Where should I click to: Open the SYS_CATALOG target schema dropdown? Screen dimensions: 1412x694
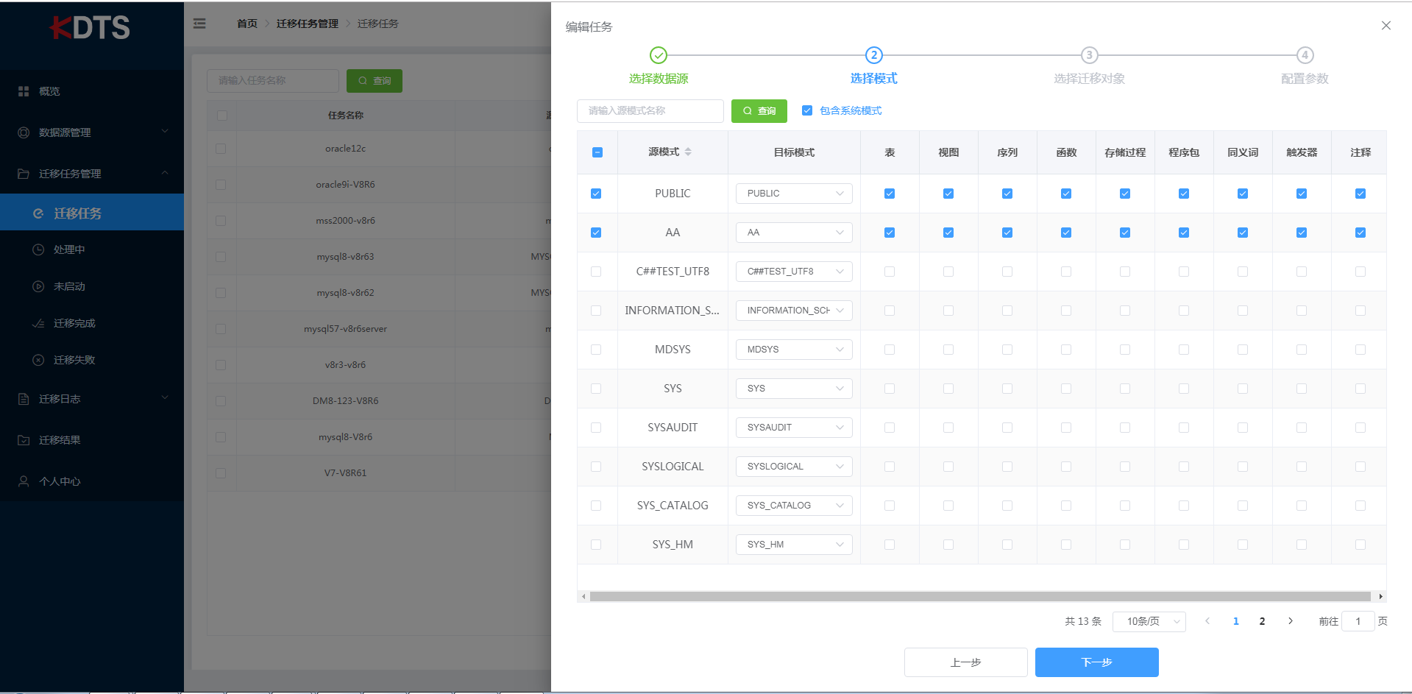click(x=794, y=506)
